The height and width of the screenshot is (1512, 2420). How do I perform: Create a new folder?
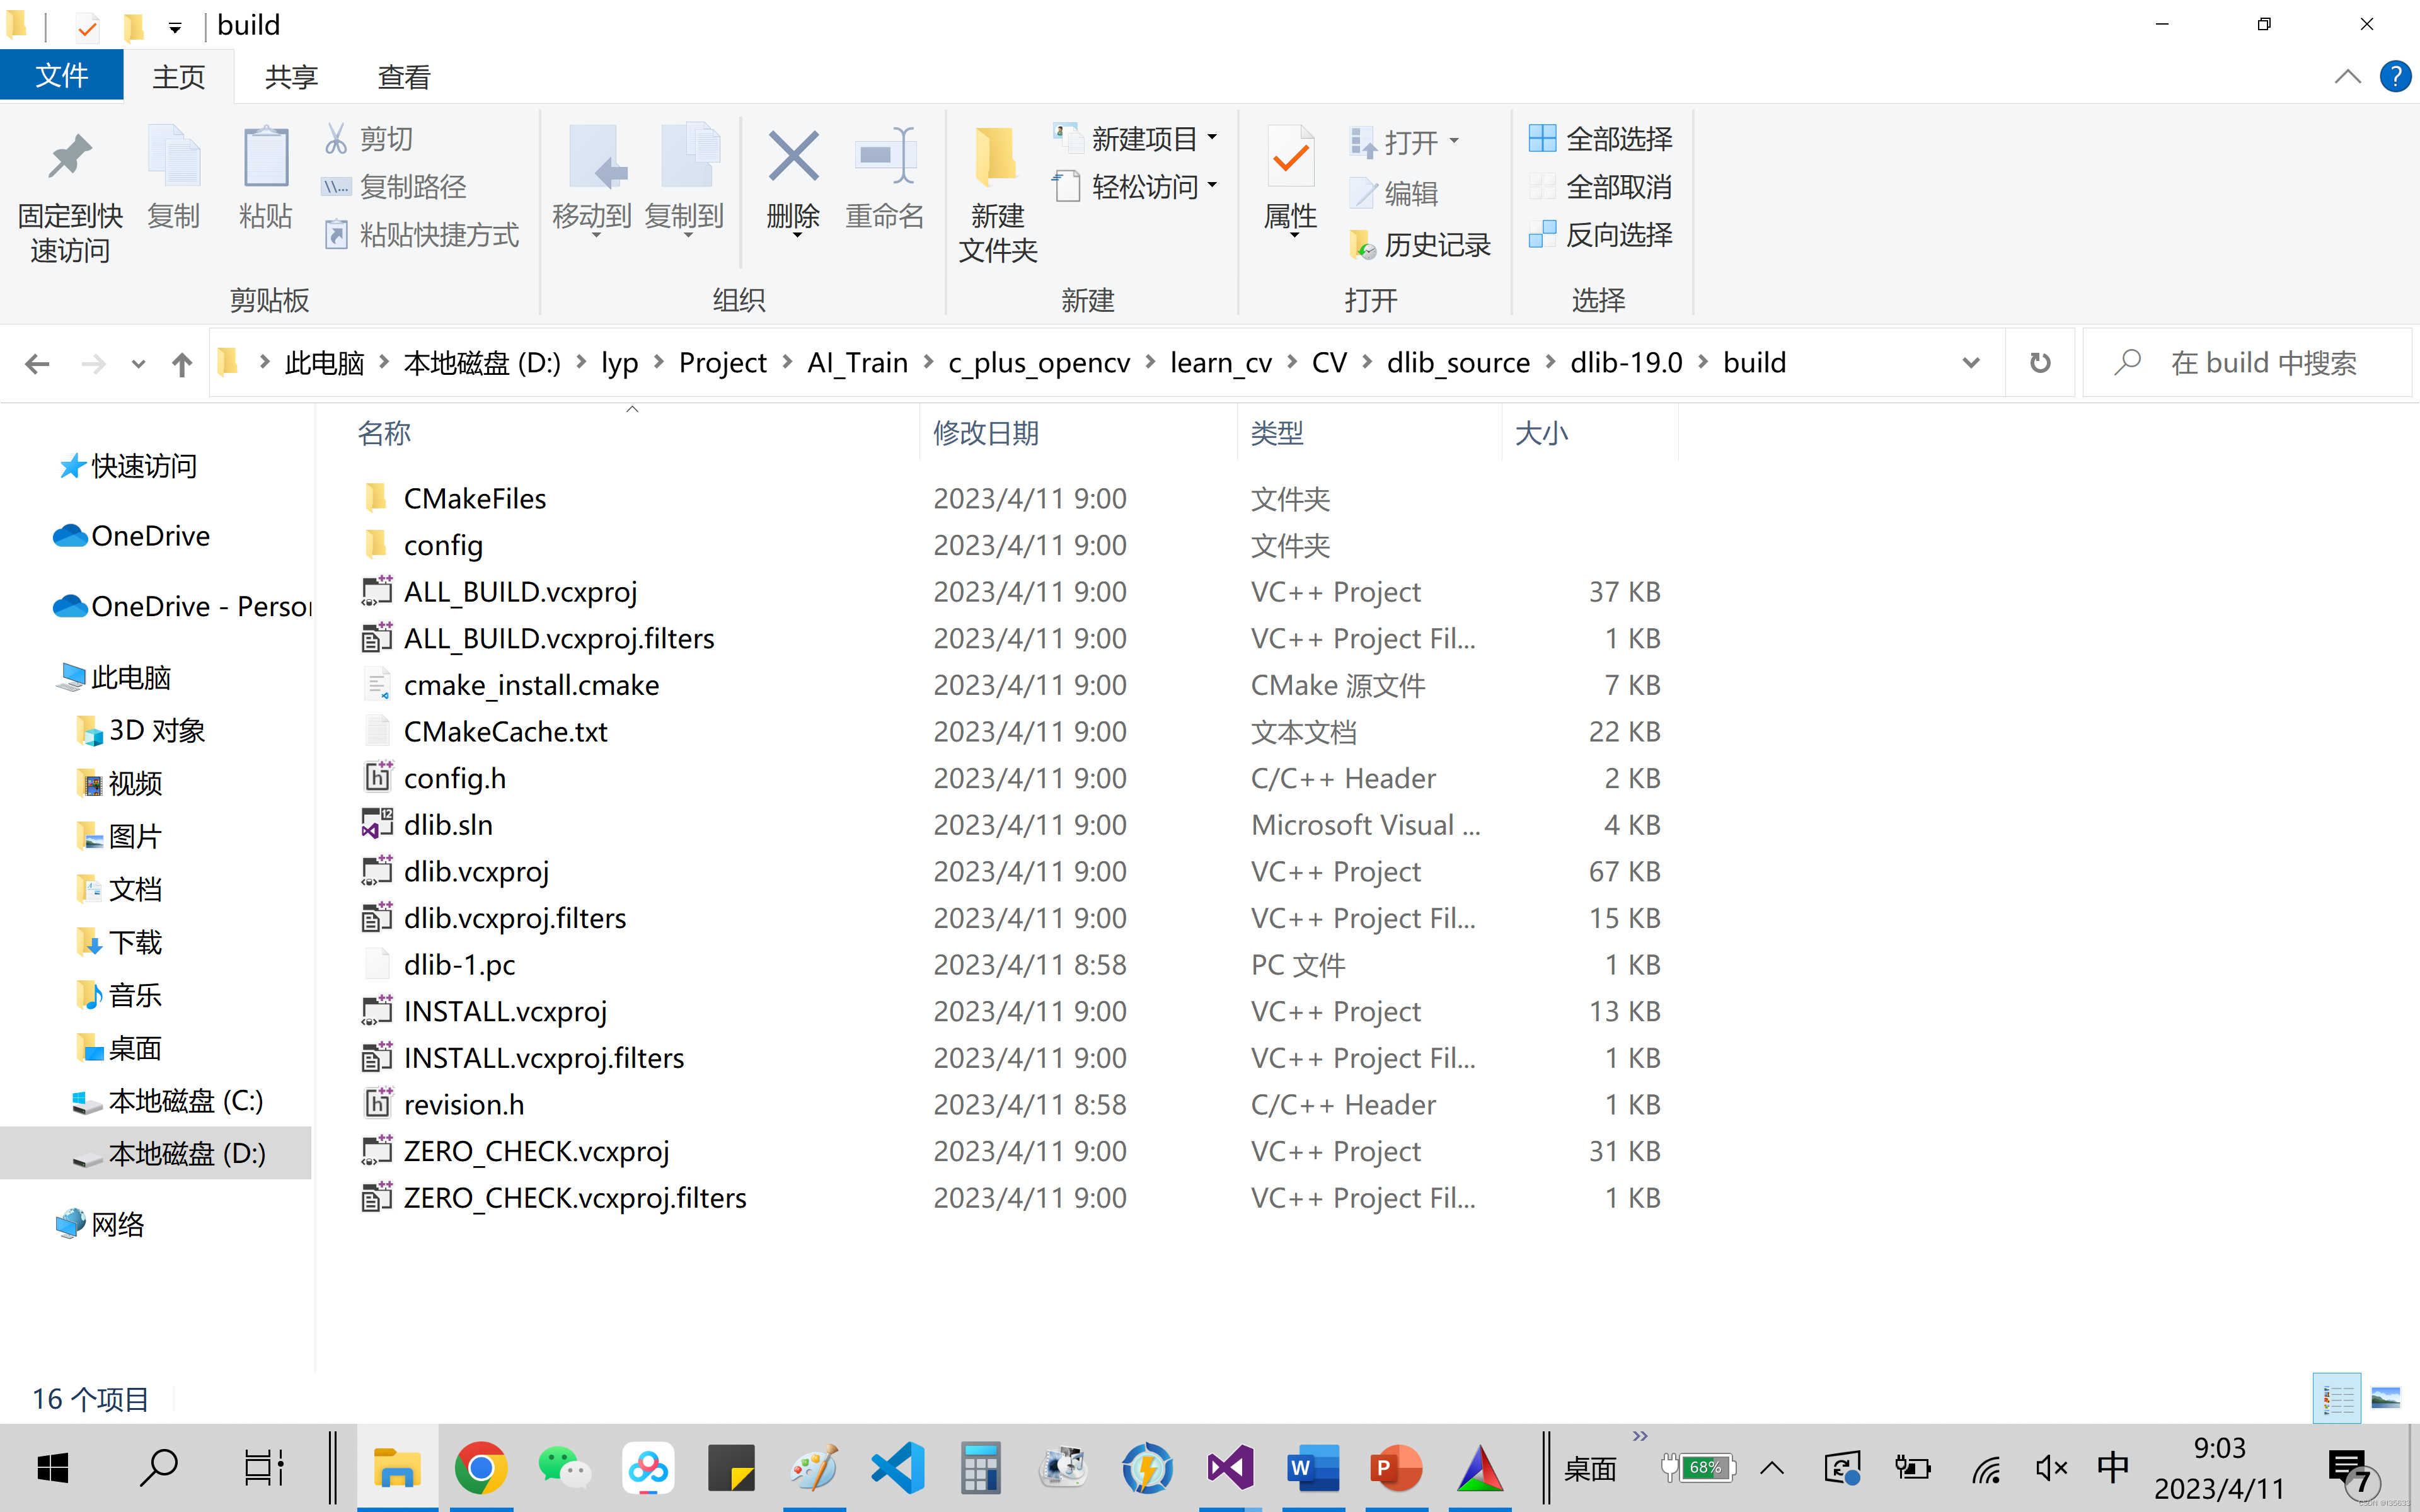996,195
